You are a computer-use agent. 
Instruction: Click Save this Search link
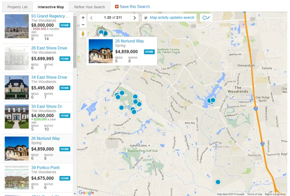[x=135, y=7]
